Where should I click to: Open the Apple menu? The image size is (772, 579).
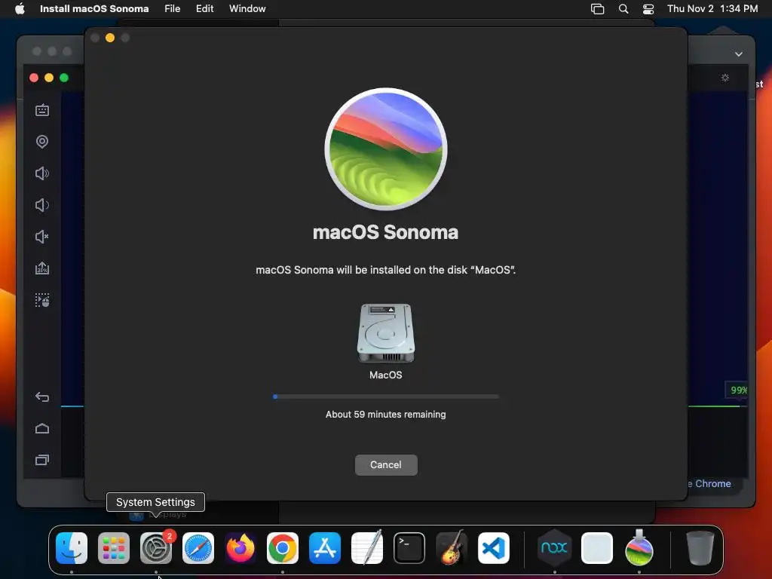point(20,8)
